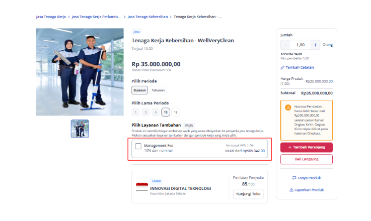Increase quantity with the plus icon

(315, 45)
